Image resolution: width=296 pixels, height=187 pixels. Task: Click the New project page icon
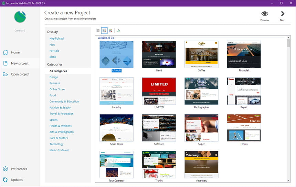coord(6,63)
